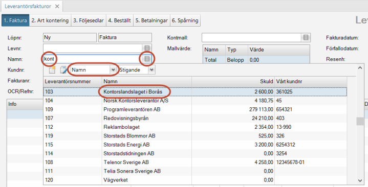Click the Levnr input field
Screen dimensions: 368x187
pyautogui.click(x=93, y=48)
